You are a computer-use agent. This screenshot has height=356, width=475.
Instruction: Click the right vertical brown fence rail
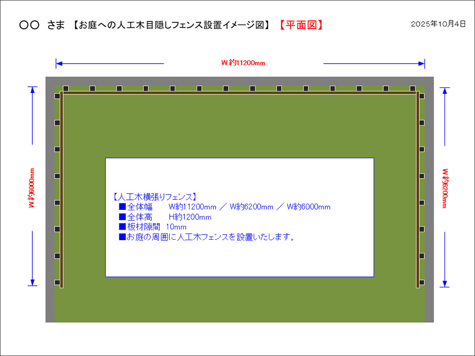coord(418,189)
